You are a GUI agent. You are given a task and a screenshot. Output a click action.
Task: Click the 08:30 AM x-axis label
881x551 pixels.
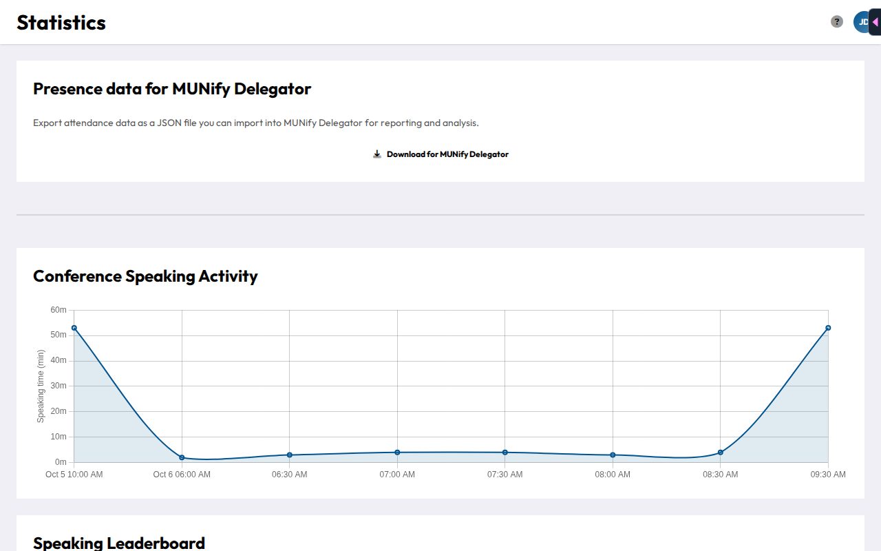click(x=721, y=475)
